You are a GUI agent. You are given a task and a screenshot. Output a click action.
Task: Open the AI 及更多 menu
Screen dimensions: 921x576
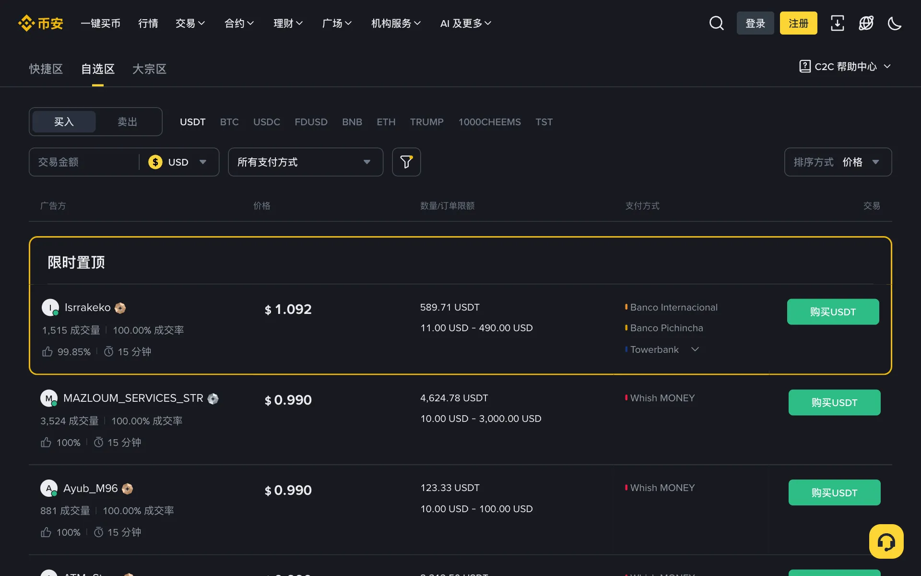click(466, 23)
